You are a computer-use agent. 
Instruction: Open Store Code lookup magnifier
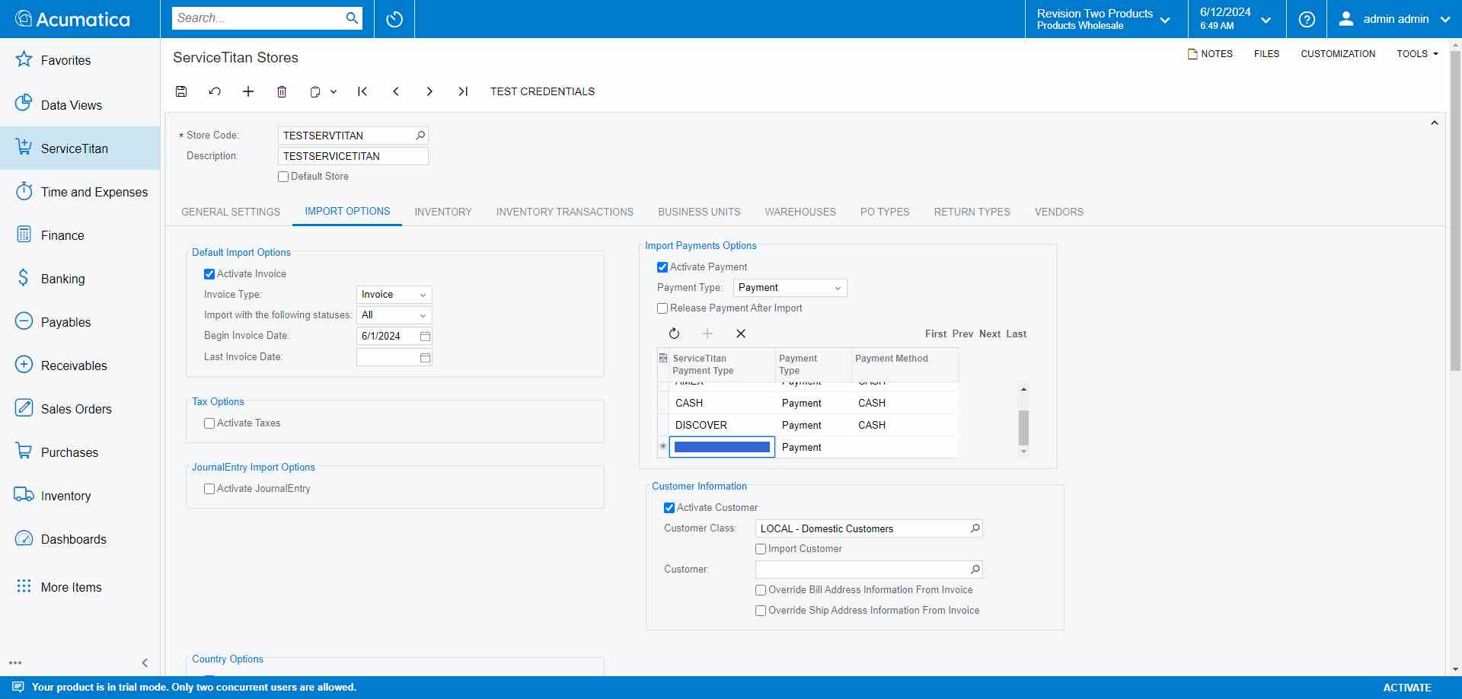(420, 136)
